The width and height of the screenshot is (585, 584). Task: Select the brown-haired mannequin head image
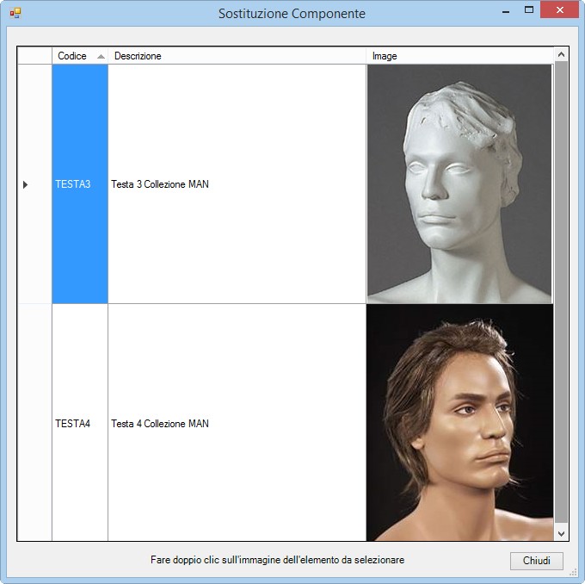pyautogui.click(x=459, y=423)
